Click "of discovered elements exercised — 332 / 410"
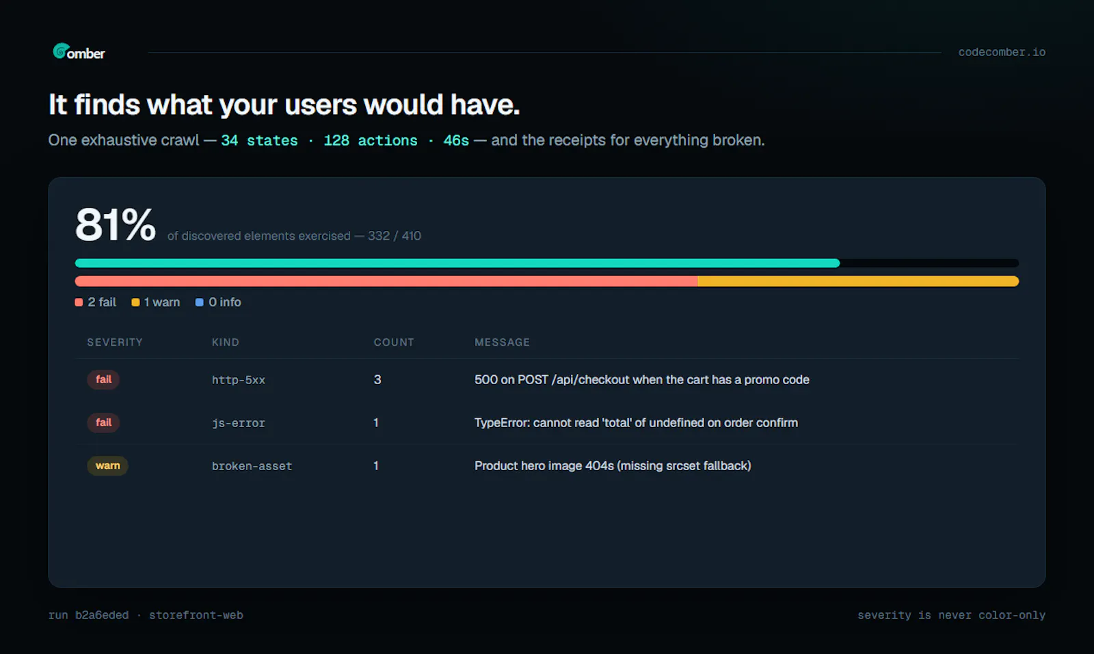This screenshot has width=1094, height=654. [294, 236]
